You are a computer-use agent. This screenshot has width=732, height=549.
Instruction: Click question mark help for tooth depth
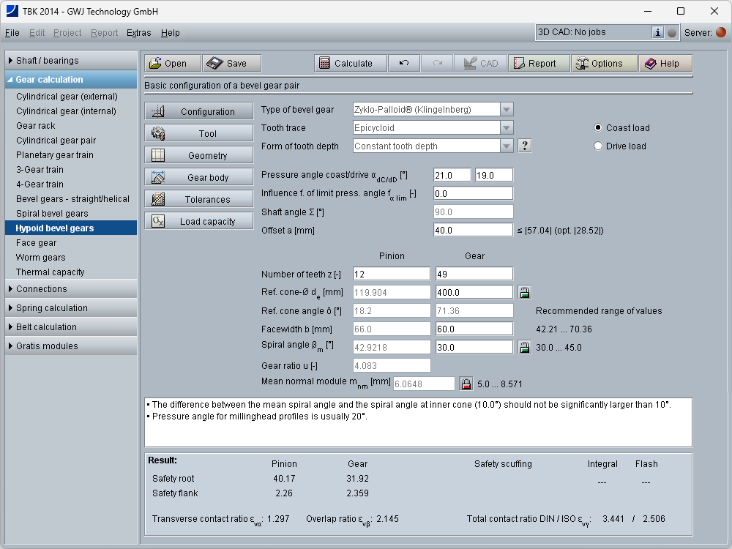pos(524,146)
